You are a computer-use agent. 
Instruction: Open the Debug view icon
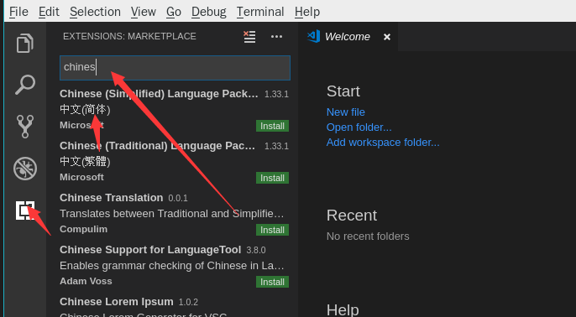[25, 169]
